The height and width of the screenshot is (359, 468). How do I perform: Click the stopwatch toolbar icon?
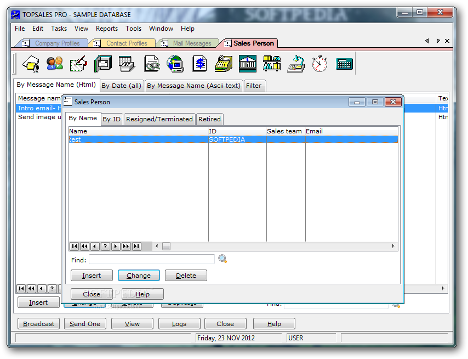click(319, 64)
